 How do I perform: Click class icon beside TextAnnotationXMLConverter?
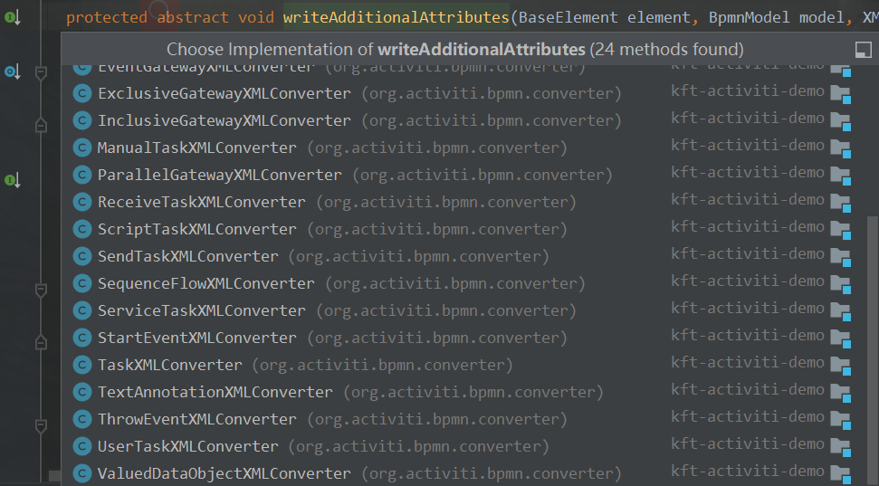[x=82, y=393]
